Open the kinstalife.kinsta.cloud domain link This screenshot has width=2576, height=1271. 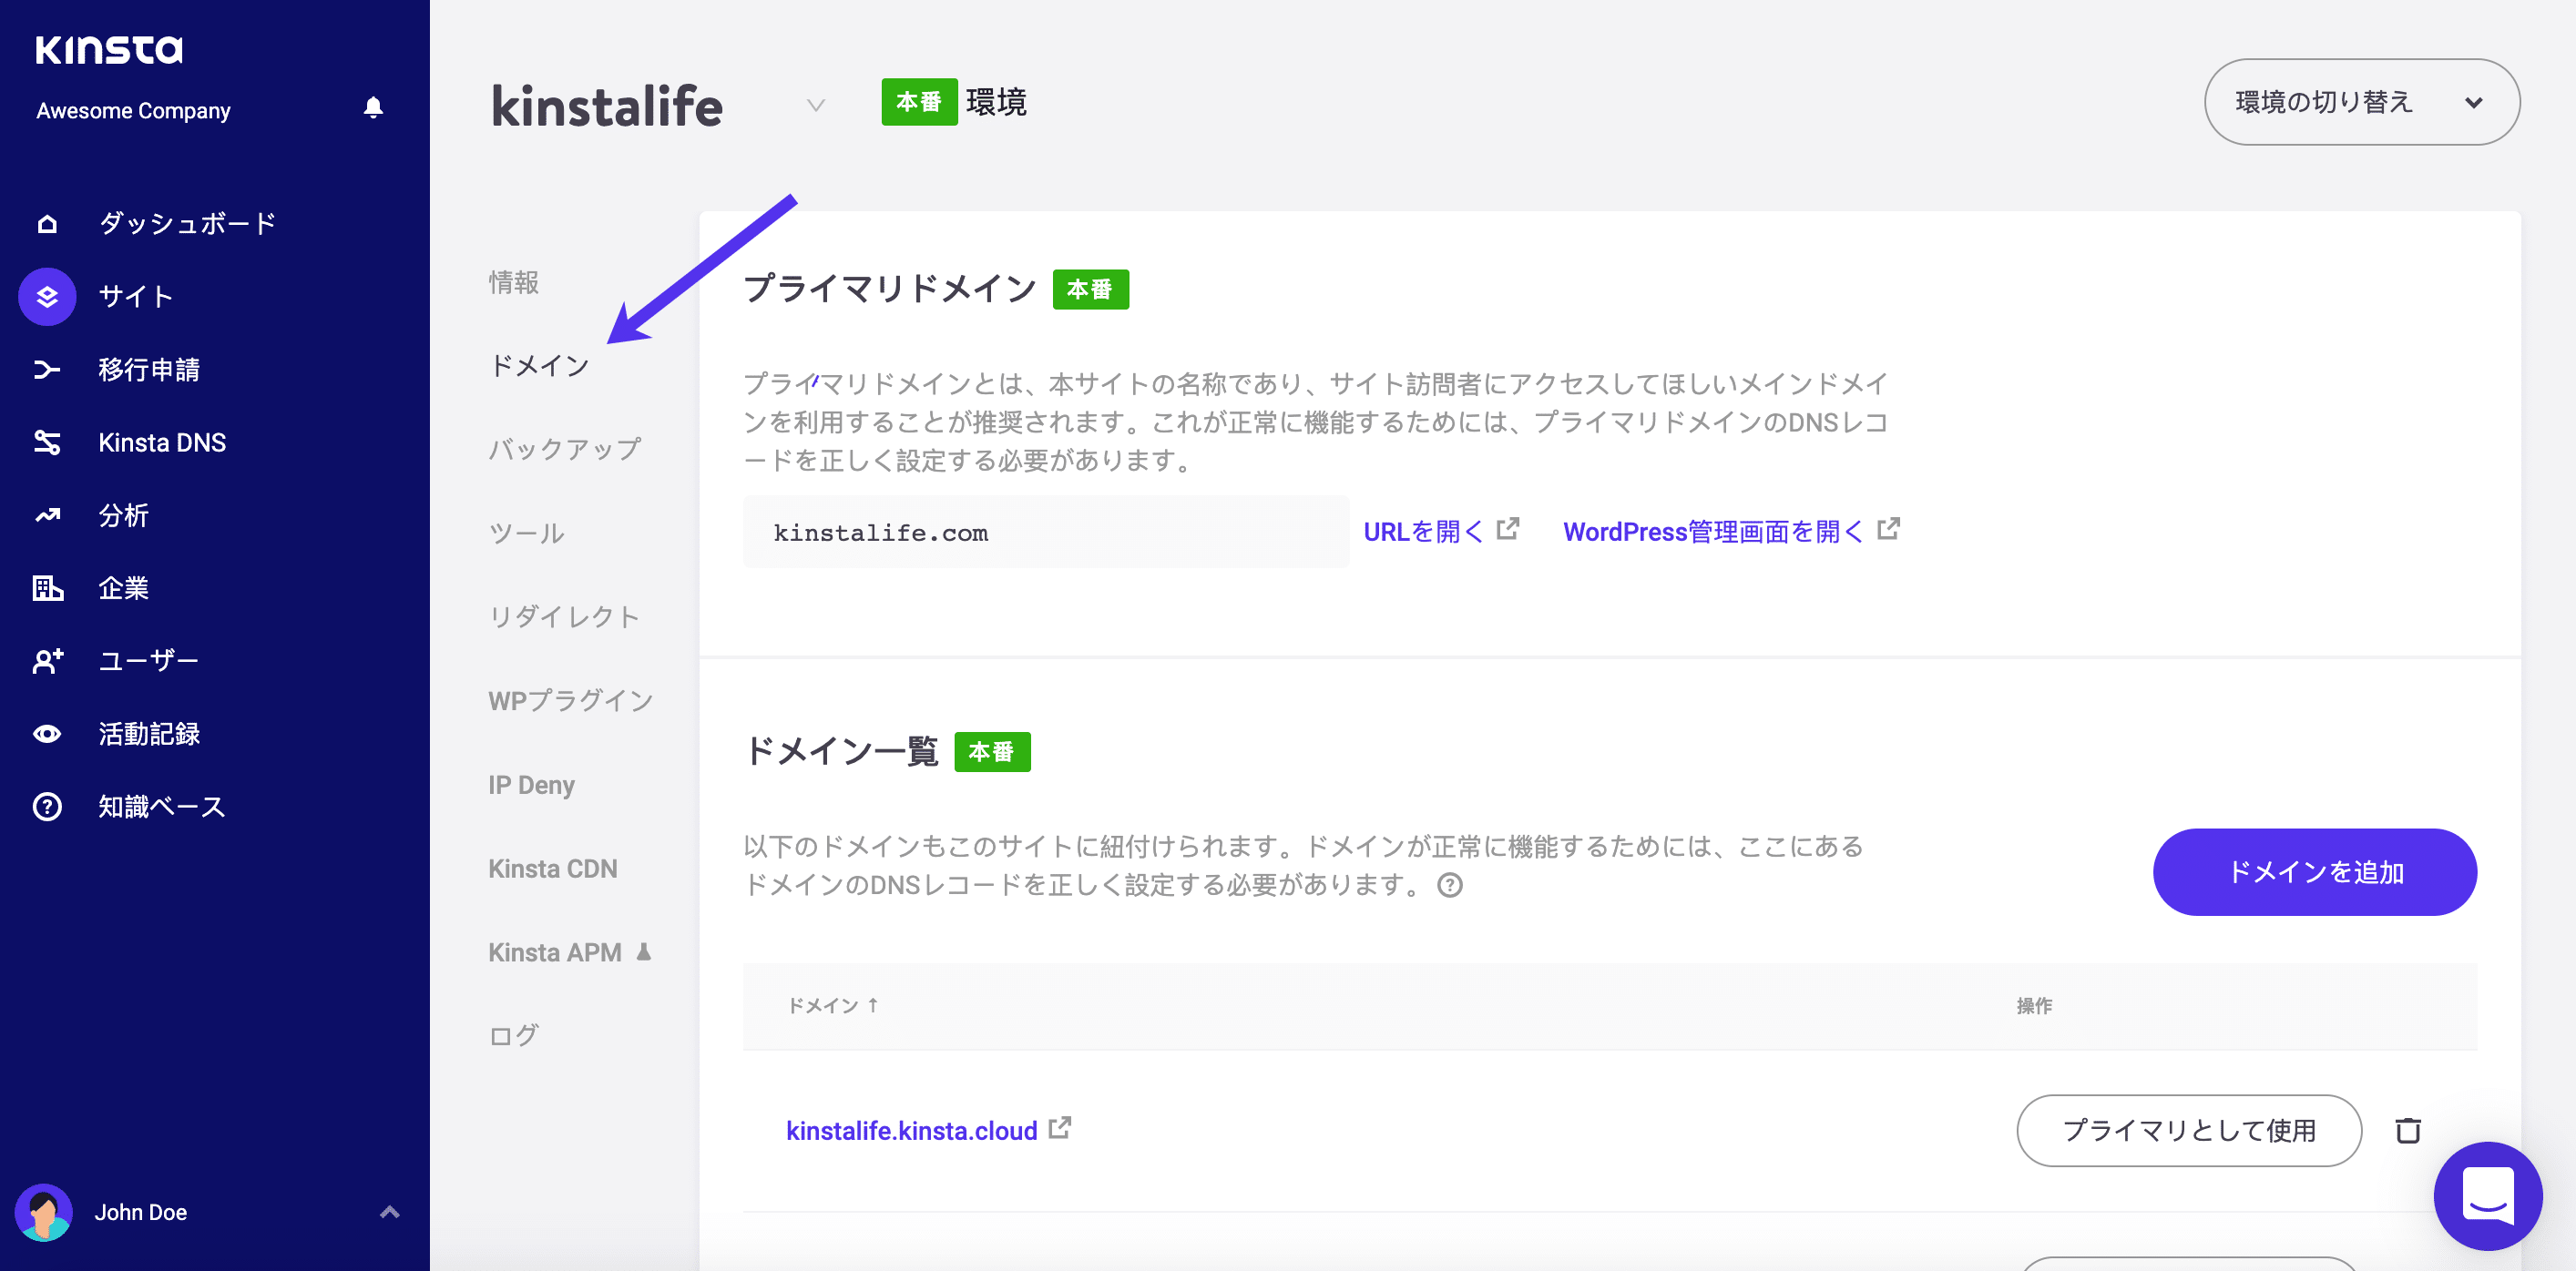point(912,1131)
